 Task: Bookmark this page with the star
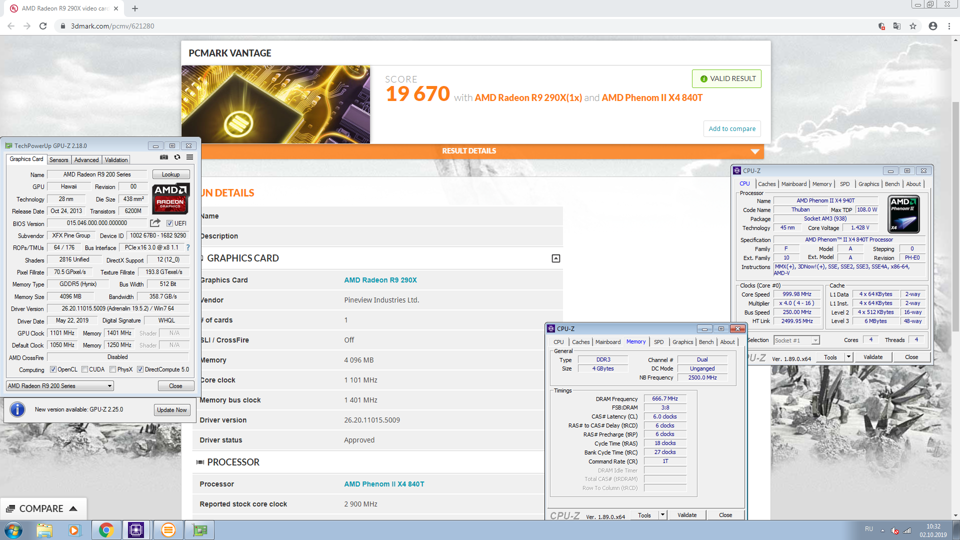pyautogui.click(x=913, y=26)
